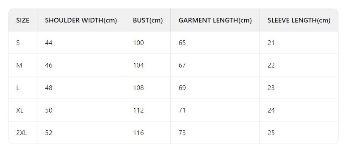Click bust value 112 in XL row

click(138, 110)
